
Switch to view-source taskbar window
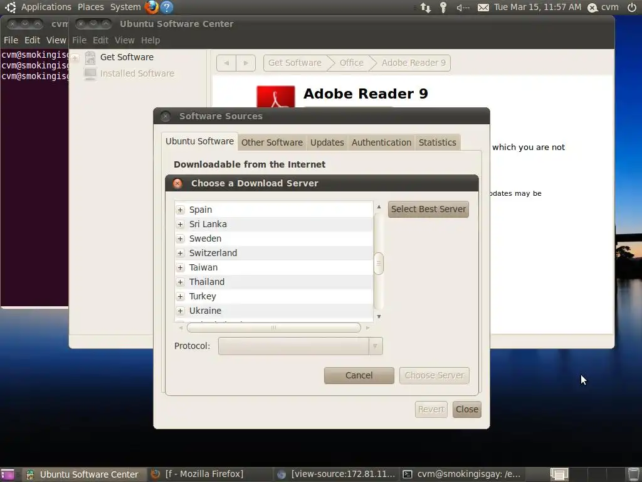tap(336, 474)
